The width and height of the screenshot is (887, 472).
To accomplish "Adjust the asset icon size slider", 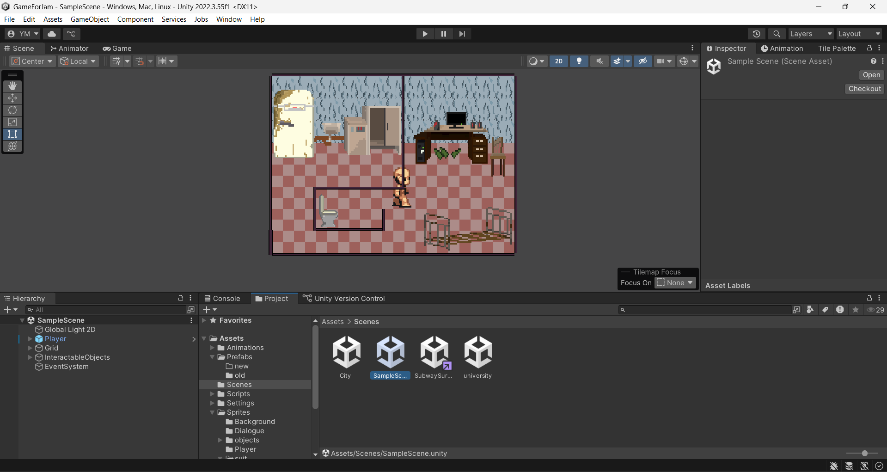I will pyautogui.click(x=864, y=454).
